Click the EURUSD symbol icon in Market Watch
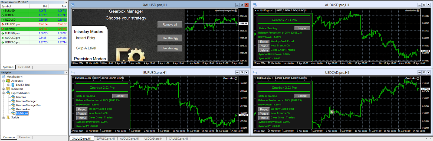The image size is (433, 141). click(3, 11)
